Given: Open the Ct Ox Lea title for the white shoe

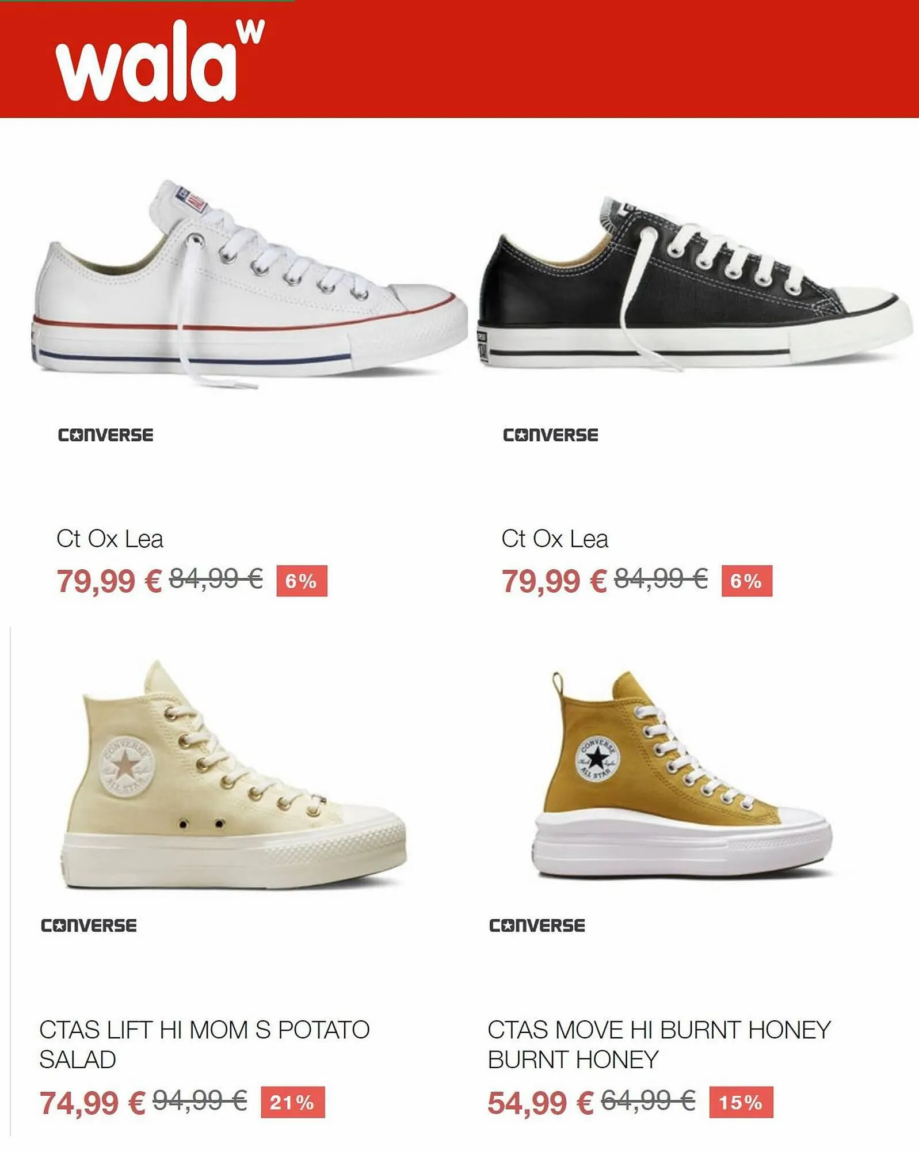Looking at the screenshot, I should (x=110, y=539).
